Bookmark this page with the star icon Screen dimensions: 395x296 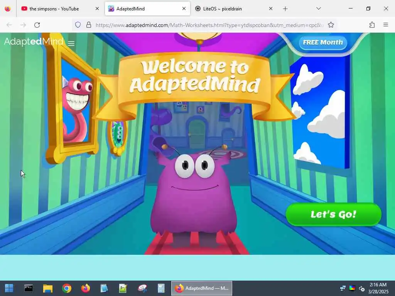click(x=331, y=25)
